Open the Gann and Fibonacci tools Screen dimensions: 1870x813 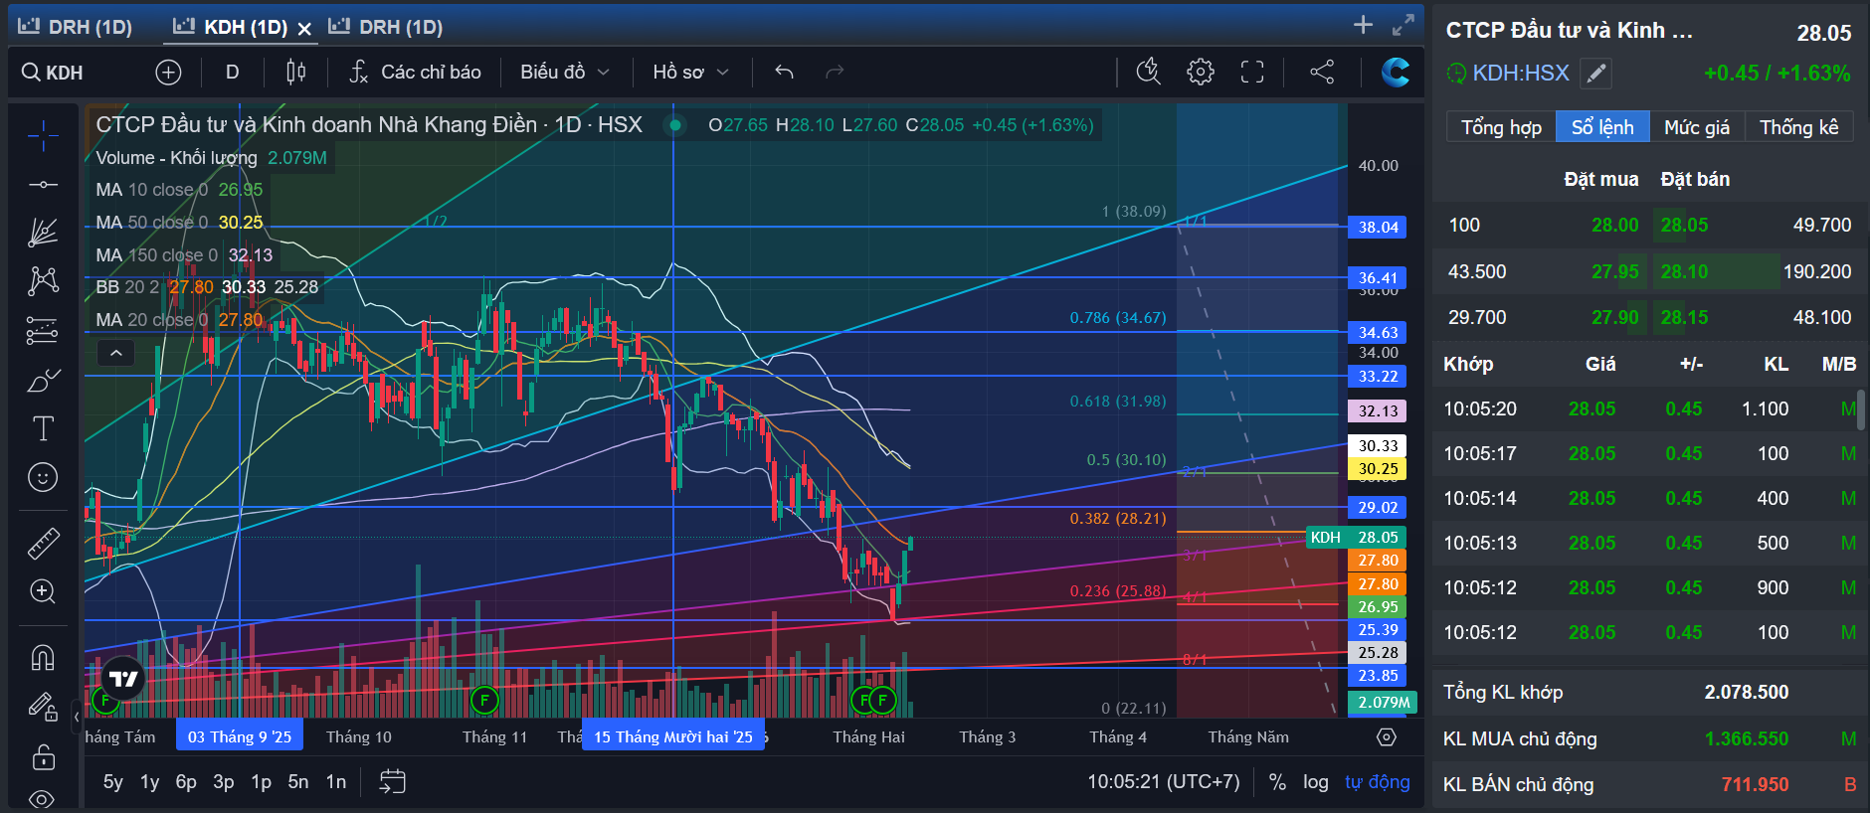43,233
